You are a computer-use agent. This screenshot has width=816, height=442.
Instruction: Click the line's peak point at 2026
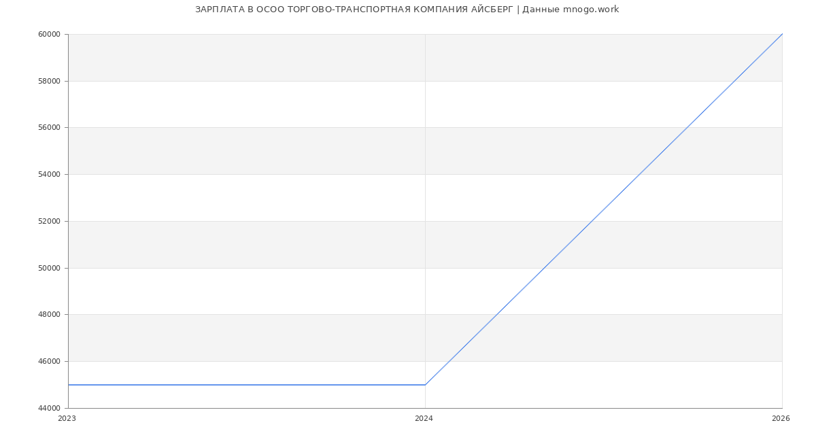coord(782,34)
